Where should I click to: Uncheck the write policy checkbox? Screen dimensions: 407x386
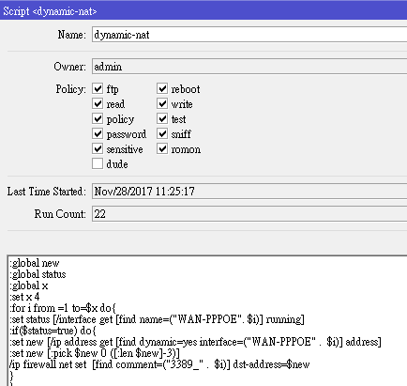162,103
